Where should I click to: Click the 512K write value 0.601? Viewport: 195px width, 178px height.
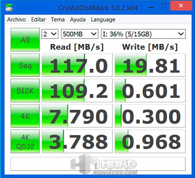tap(150, 90)
